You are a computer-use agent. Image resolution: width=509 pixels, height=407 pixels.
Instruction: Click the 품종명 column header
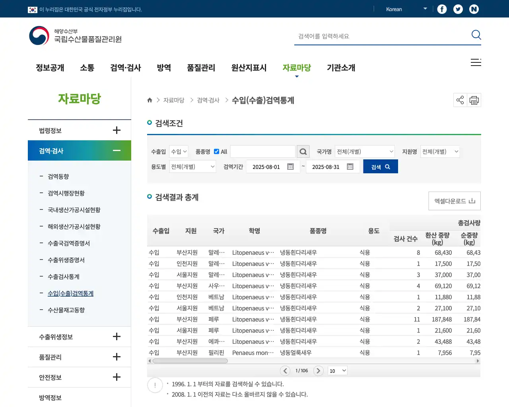click(318, 231)
